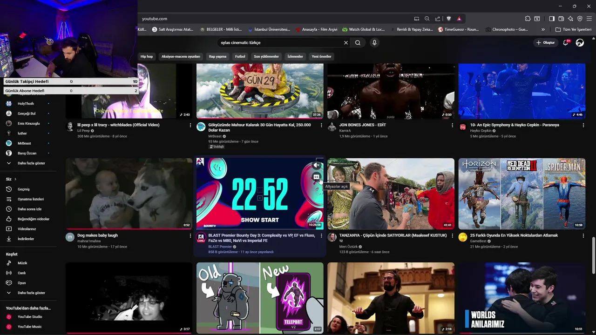The image size is (596, 335).
Task: Click the zoom magnifier icon in address bar
Action: [x=427, y=19]
